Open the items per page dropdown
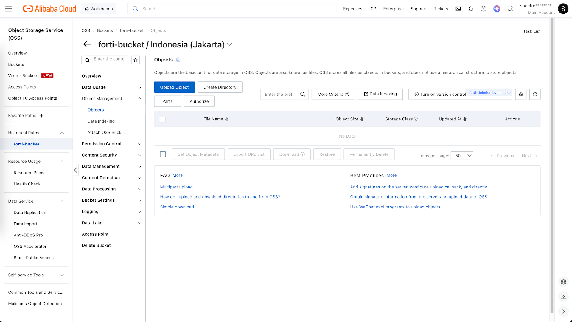The image size is (572, 322). click(x=462, y=156)
